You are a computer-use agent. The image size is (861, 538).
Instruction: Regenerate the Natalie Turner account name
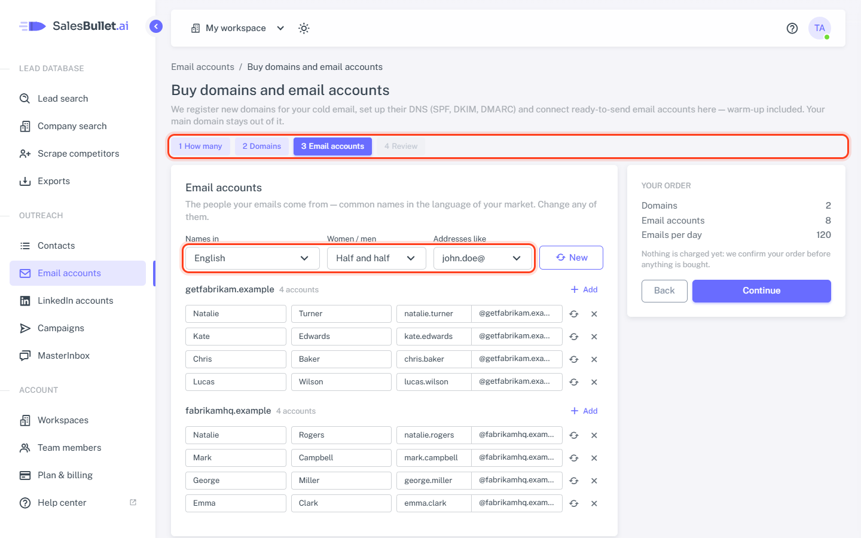coord(574,314)
